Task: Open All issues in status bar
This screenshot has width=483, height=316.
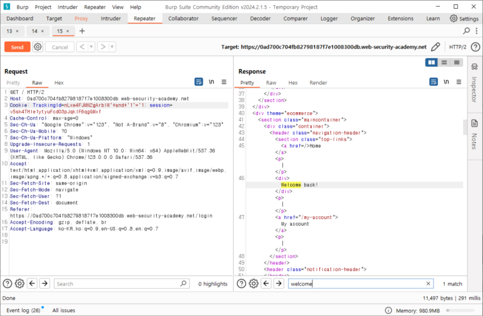Action: click(x=64, y=310)
